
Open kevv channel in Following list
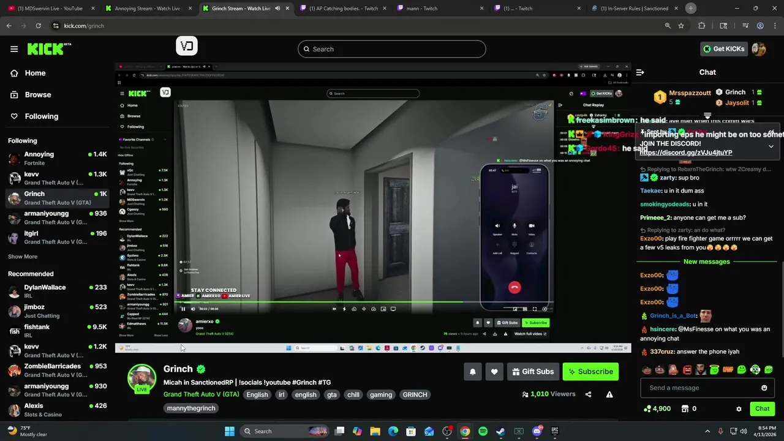click(57, 178)
